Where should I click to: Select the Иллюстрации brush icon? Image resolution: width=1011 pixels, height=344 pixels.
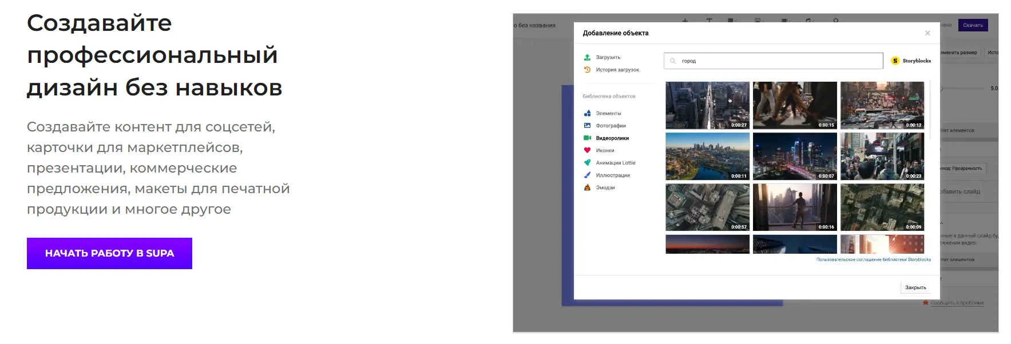pos(587,175)
